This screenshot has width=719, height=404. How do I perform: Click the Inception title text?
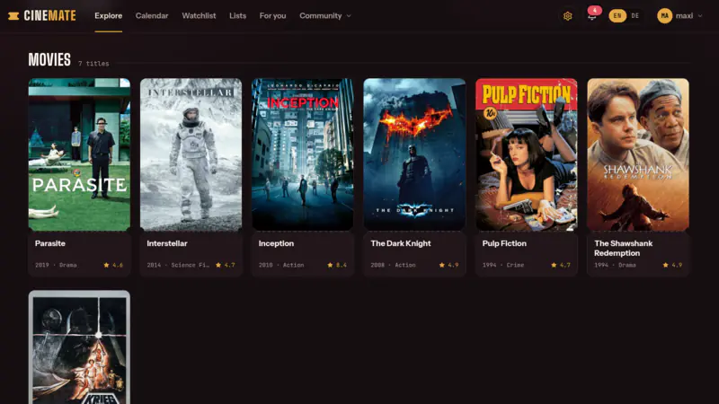pos(276,243)
